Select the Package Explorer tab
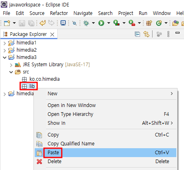The height and width of the screenshot is (170, 184). [28, 34]
